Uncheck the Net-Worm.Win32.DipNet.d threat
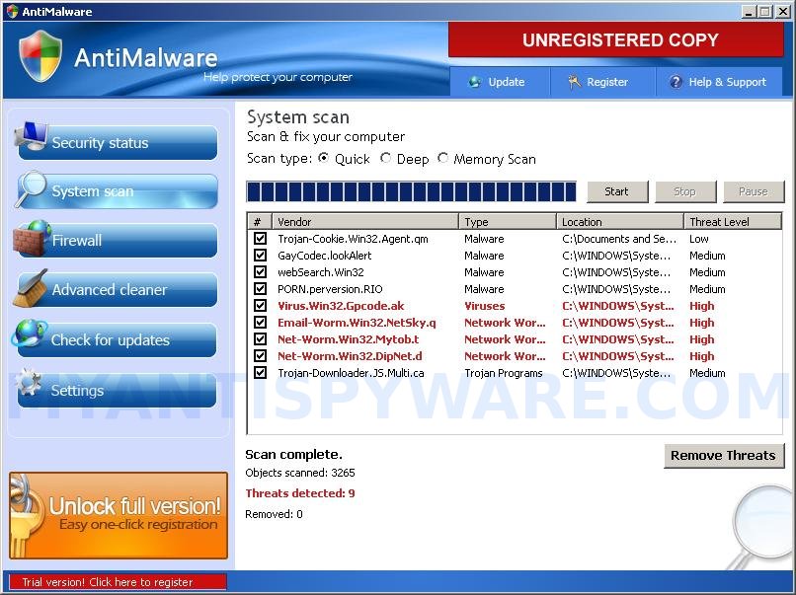The height and width of the screenshot is (595, 796). 261,355
